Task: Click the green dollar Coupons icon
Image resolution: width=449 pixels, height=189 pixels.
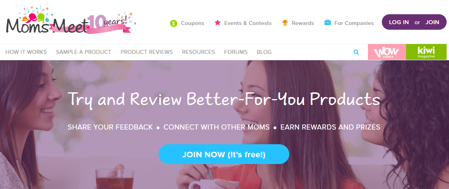Action: [174, 23]
